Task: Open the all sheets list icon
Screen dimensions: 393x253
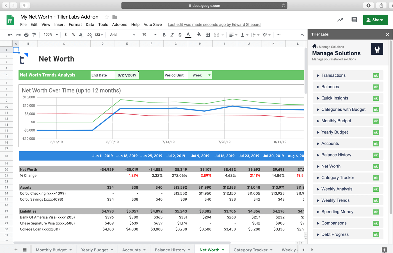Action: click(25, 250)
